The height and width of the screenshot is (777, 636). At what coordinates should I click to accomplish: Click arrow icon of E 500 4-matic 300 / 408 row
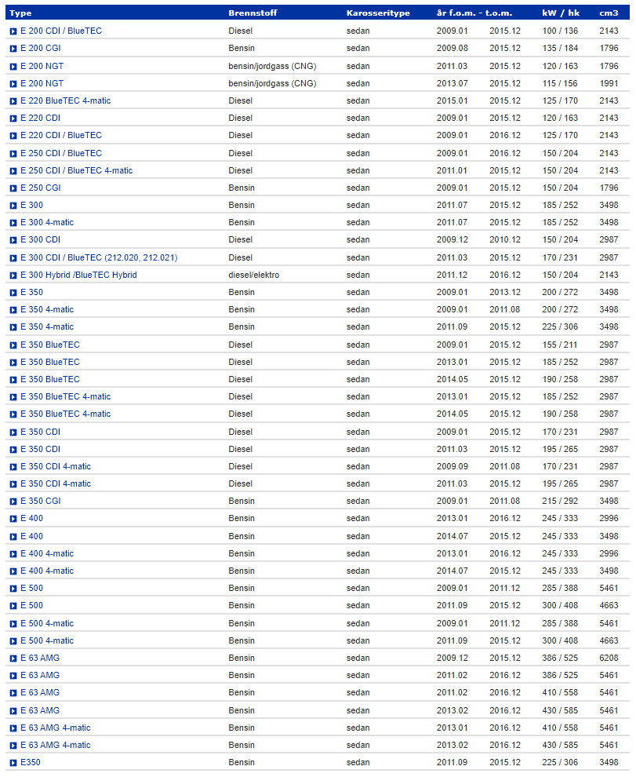pyautogui.click(x=13, y=641)
